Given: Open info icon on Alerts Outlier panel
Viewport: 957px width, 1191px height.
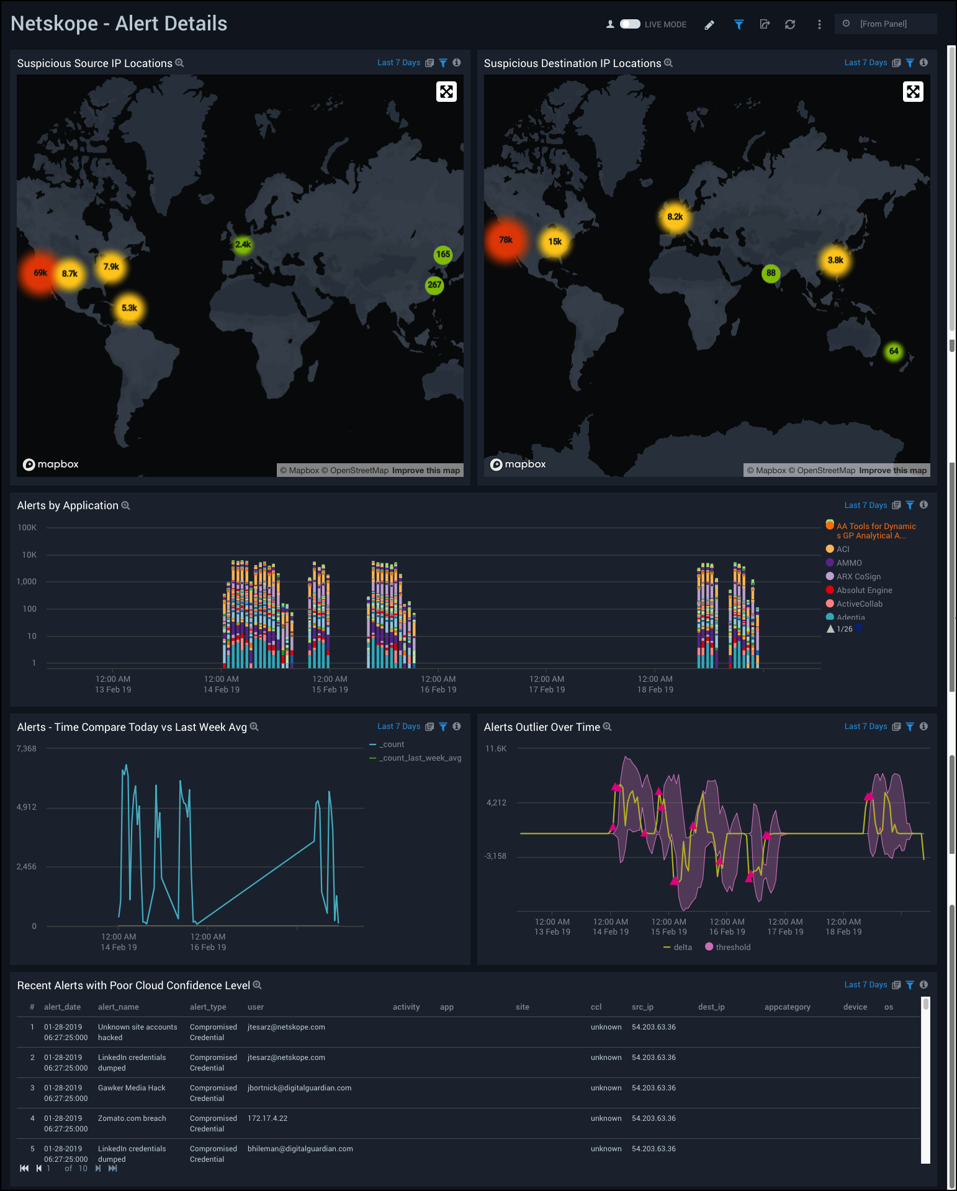Looking at the screenshot, I should click(923, 727).
